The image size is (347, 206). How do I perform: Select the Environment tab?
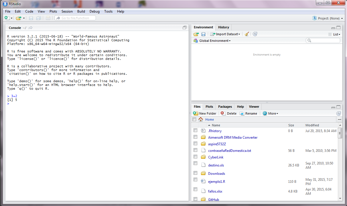203,28
